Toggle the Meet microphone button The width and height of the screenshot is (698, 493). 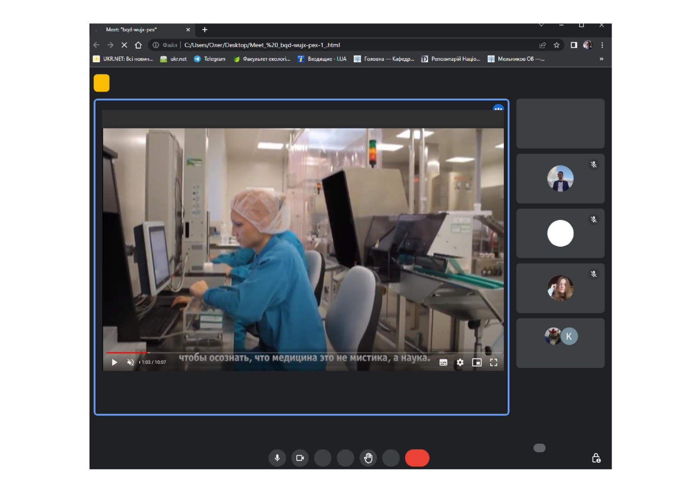point(277,458)
